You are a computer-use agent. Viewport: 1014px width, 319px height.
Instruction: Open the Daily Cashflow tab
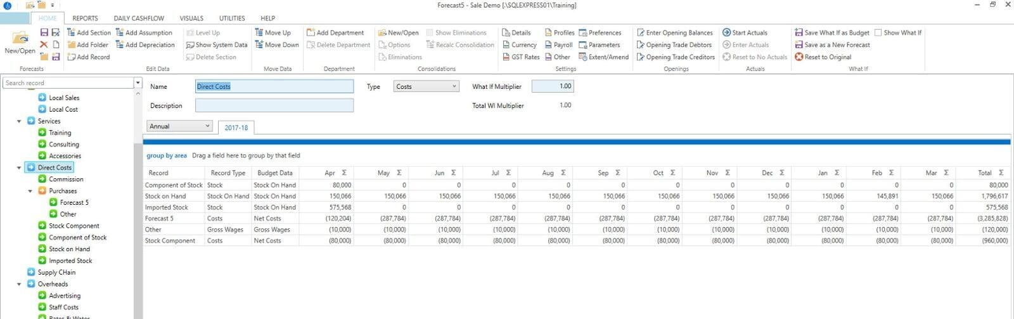[x=139, y=18]
